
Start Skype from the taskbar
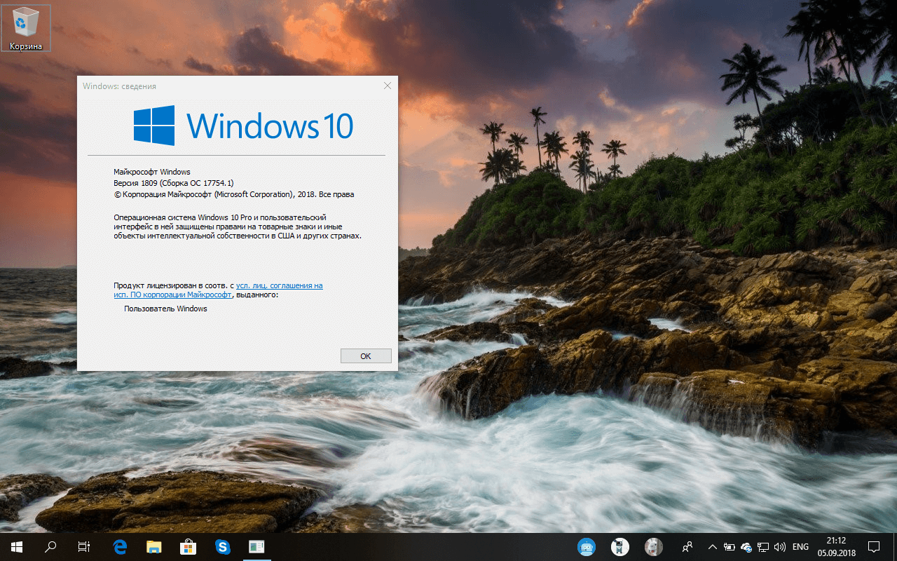click(222, 546)
